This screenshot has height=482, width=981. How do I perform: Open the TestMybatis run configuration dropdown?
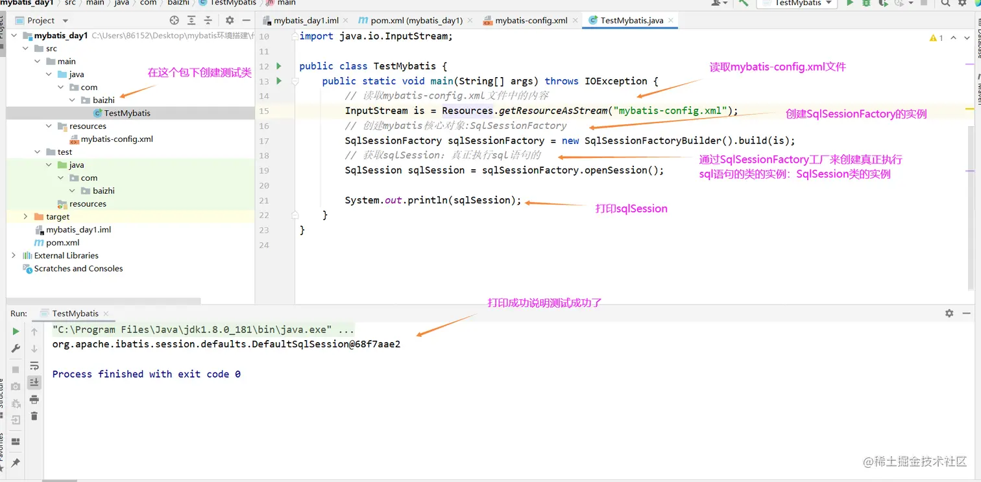[798, 3]
